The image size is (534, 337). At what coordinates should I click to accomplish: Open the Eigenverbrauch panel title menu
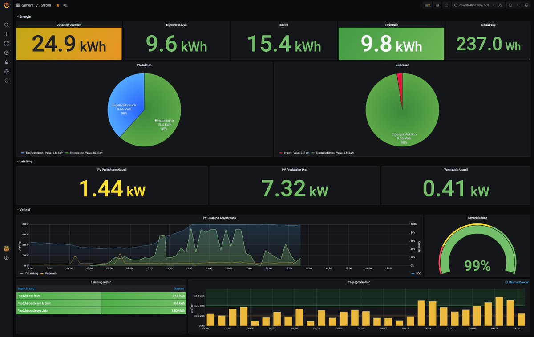[177, 25]
